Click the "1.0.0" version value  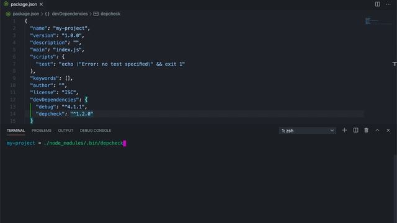(72, 35)
